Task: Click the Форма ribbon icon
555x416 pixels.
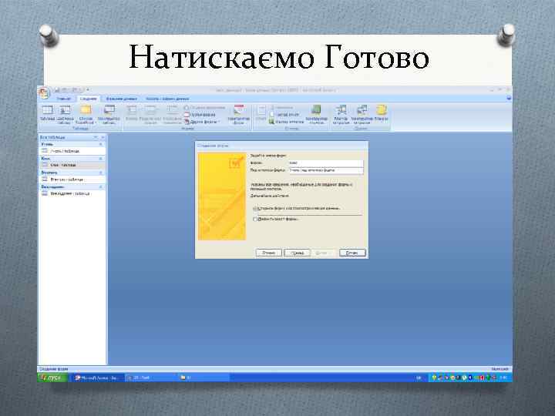Action: click(131, 114)
